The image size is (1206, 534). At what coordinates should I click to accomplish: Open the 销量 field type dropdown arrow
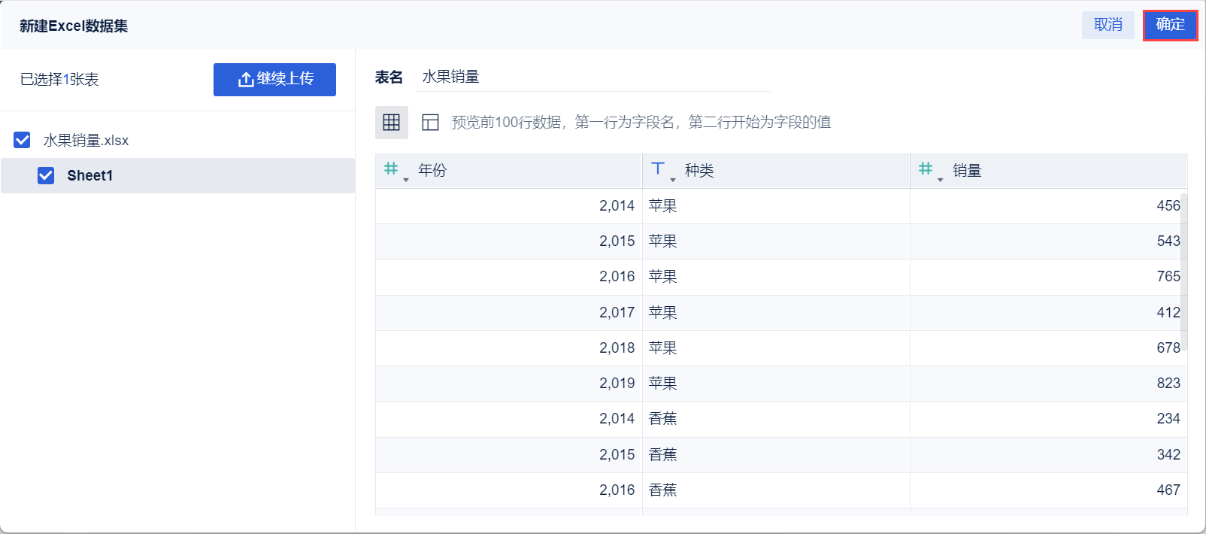click(941, 180)
